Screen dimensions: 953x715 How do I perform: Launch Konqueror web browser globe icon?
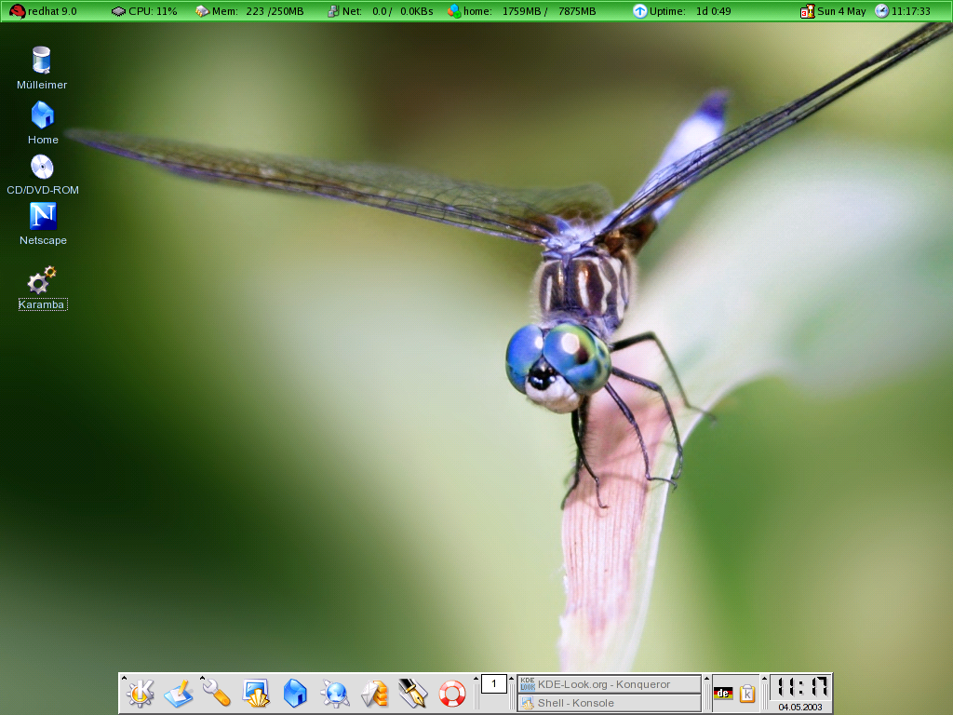(335, 694)
